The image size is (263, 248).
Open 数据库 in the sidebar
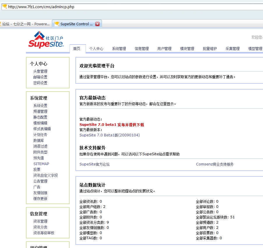click(38, 140)
